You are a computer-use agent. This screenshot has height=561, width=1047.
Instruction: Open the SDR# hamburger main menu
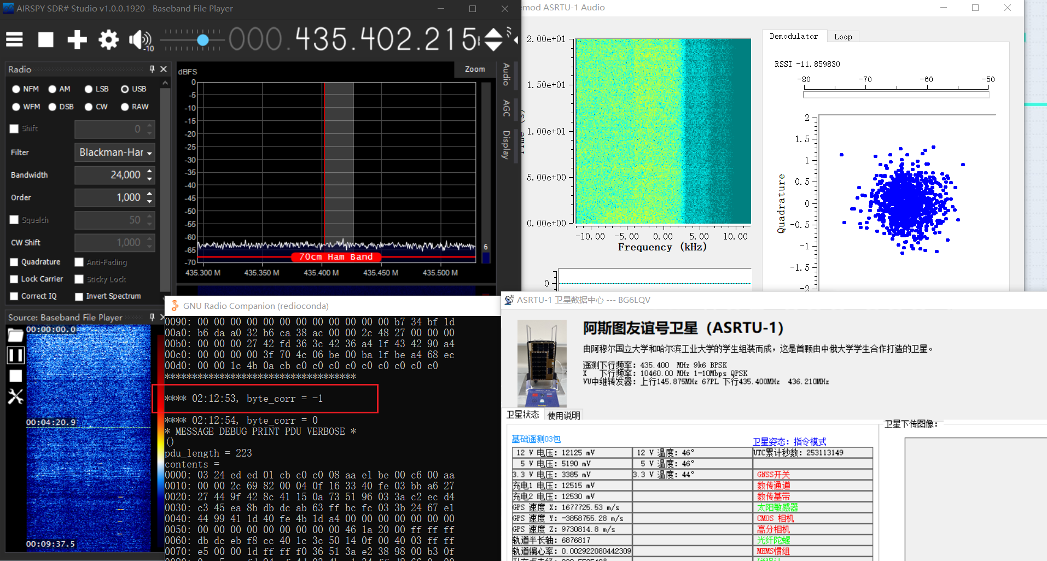[14, 39]
